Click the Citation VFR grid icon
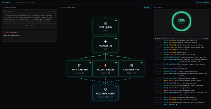Screen dimensions: 211x109 [131, 66]
